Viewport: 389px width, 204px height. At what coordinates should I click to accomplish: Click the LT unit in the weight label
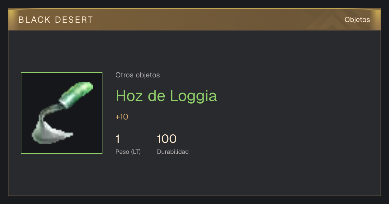tap(136, 152)
